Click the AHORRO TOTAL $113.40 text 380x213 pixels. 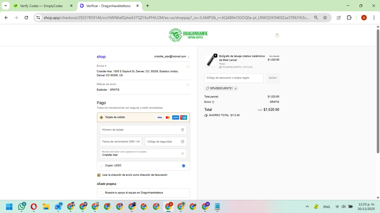point(224,115)
